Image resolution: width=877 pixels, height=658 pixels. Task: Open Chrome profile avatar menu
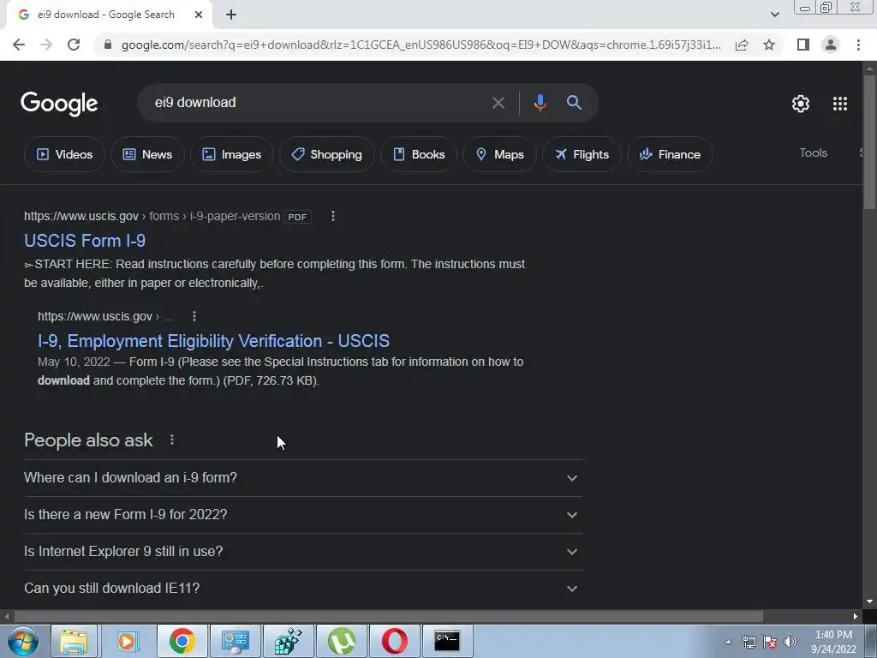tap(831, 45)
